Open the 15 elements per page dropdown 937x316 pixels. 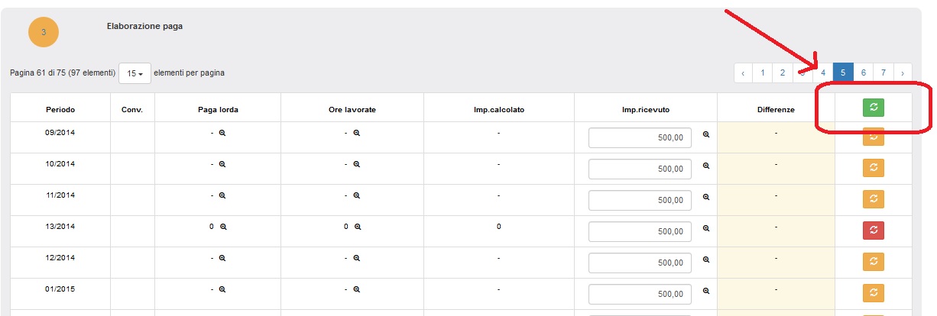click(135, 73)
